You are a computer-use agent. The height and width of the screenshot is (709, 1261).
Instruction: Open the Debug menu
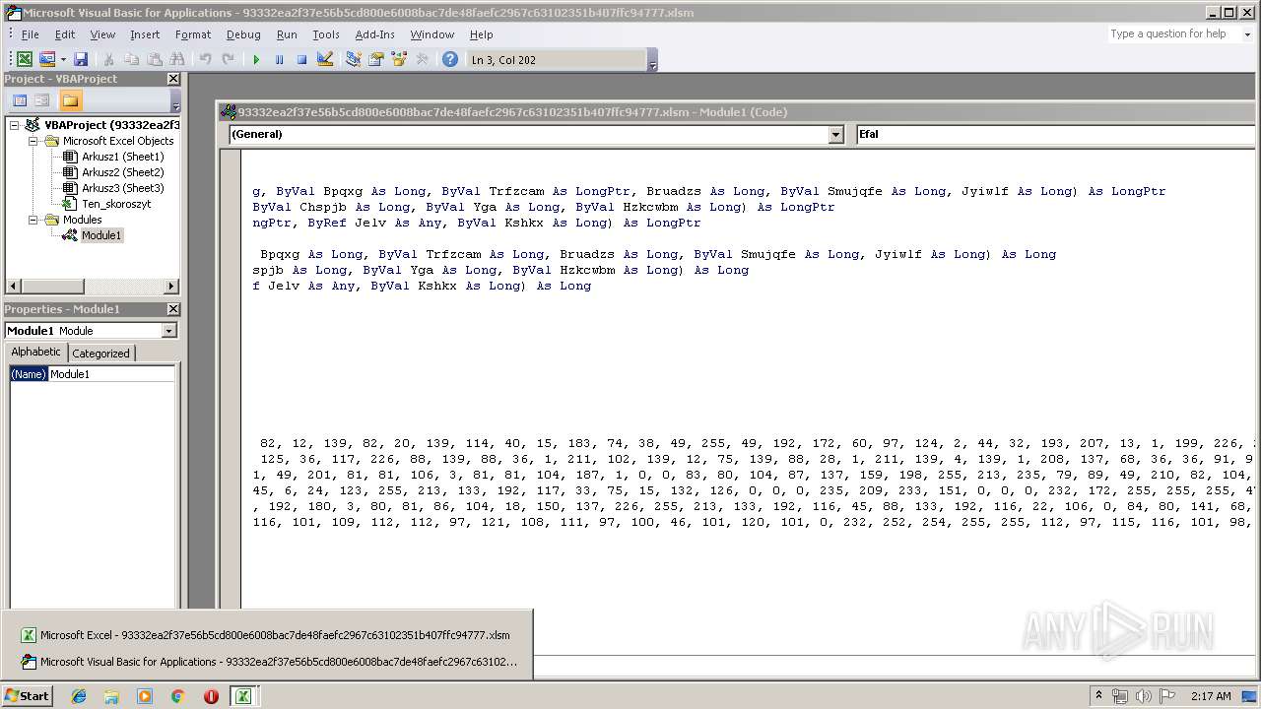click(x=243, y=34)
